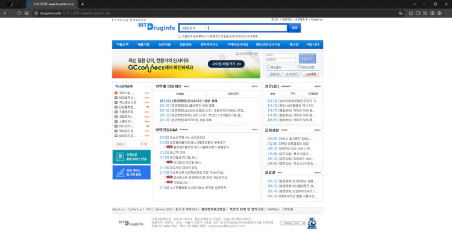
Task: Open 환자복약지도 menu in nav bar
Action: coord(209,45)
